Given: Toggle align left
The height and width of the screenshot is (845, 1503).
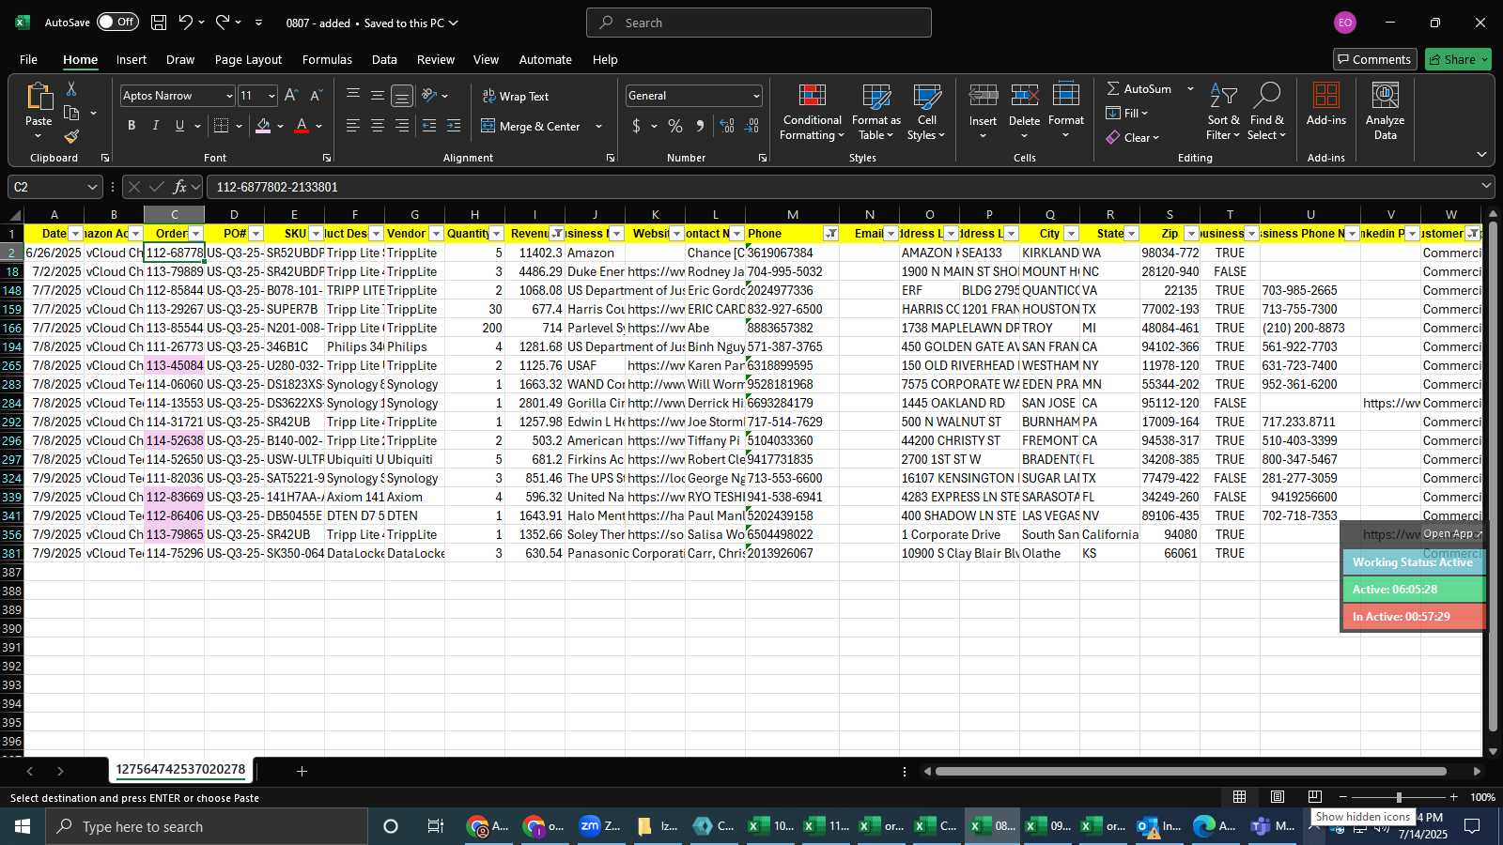Looking at the screenshot, I should pyautogui.click(x=353, y=126).
